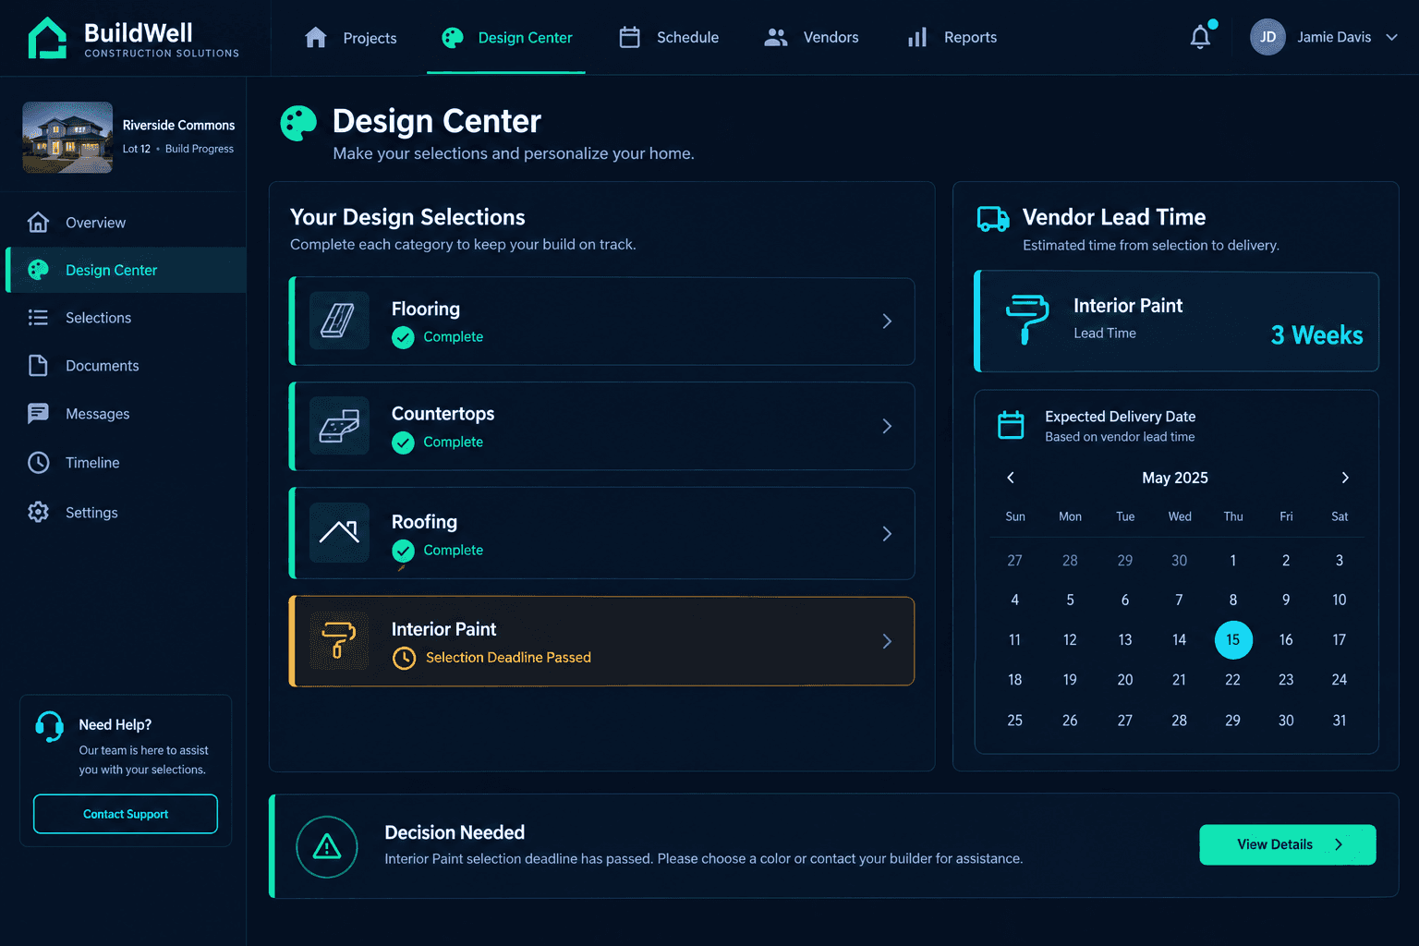Screen dimensions: 1419x946
Task: Click the View Details button
Action: [1288, 844]
